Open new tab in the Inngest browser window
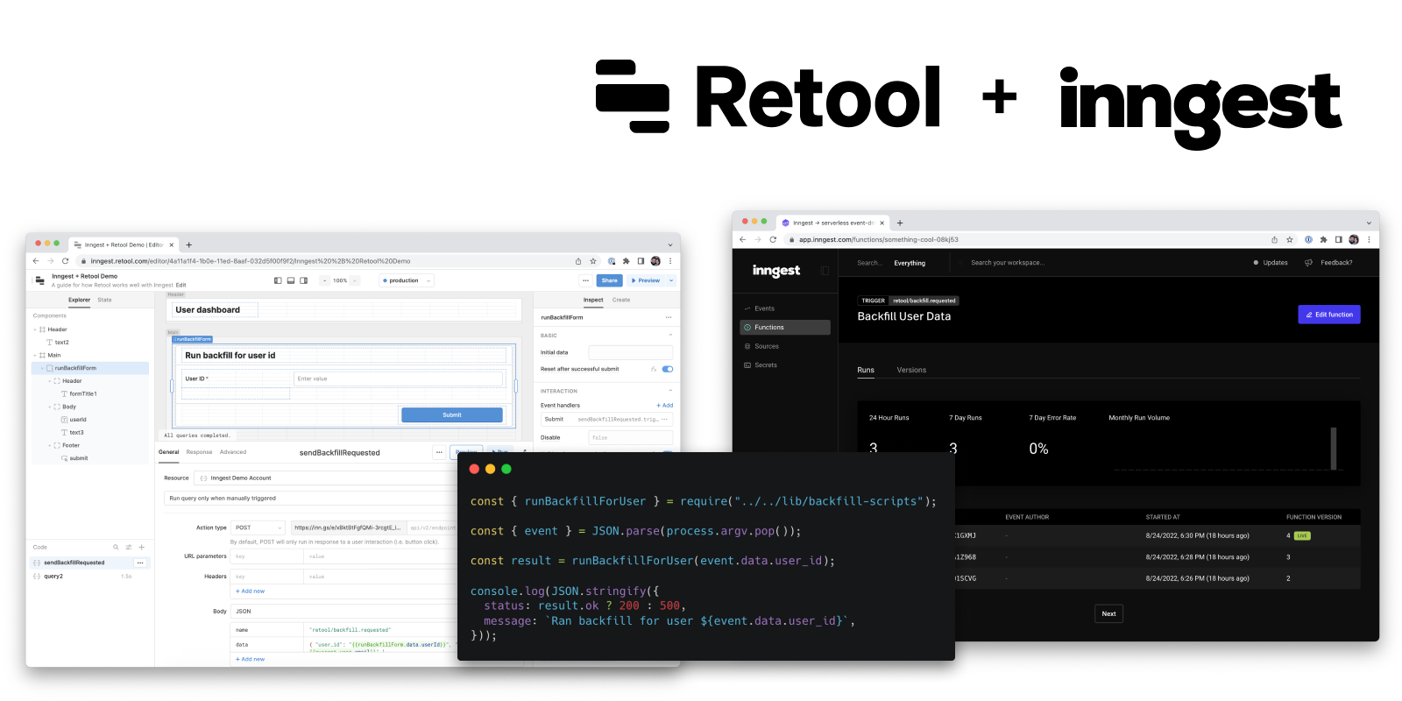 click(900, 223)
